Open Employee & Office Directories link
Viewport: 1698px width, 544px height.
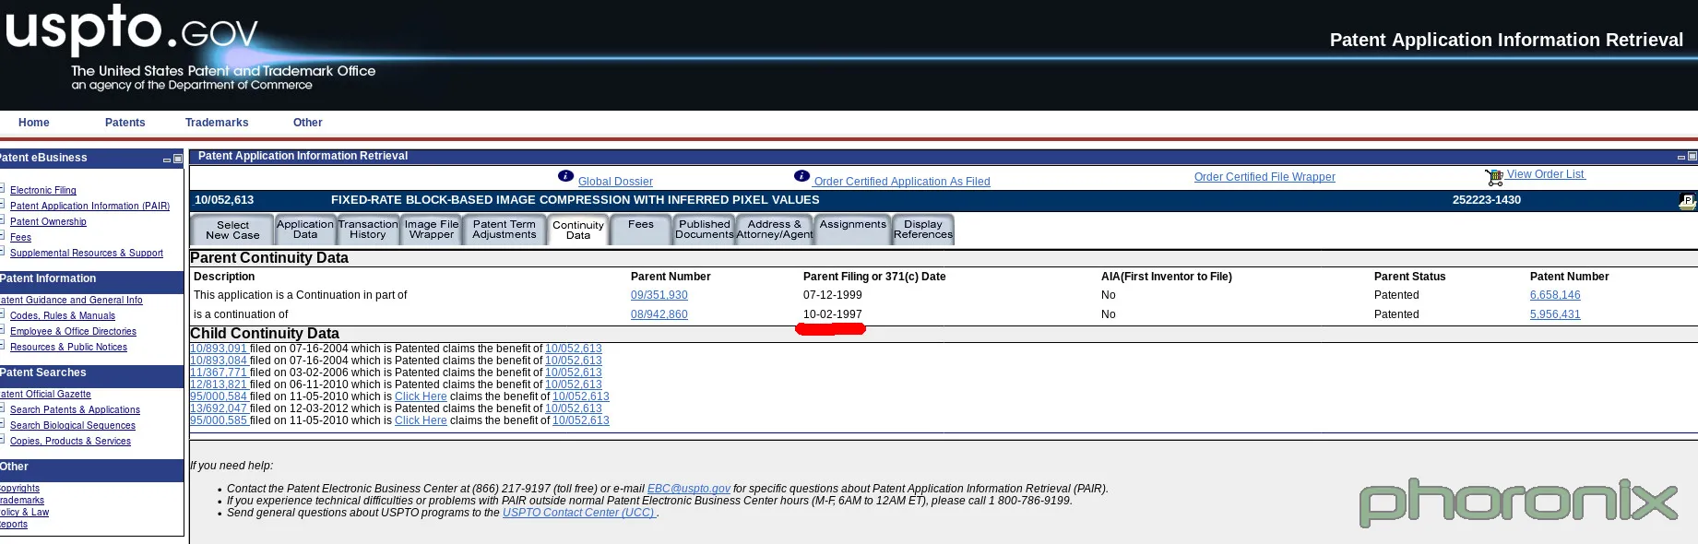73,332
